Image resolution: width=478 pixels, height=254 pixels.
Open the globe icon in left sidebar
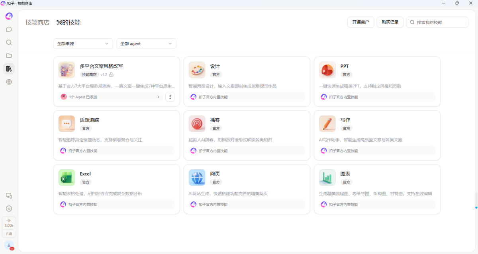tap(9, 82)
